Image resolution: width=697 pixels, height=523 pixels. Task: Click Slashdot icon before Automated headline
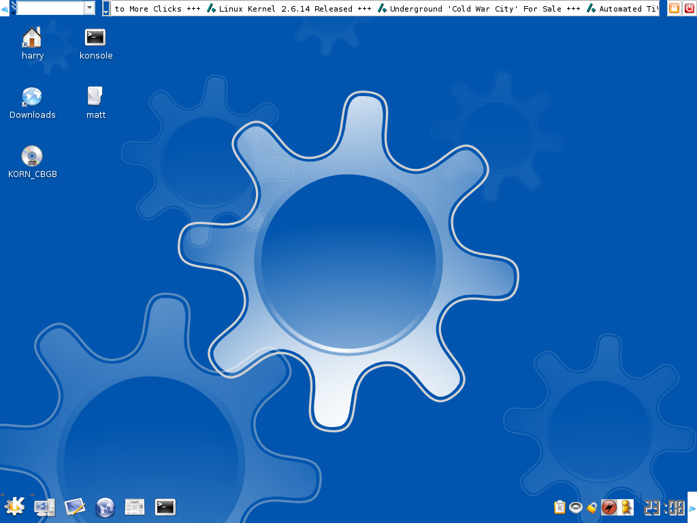(591, 8)
